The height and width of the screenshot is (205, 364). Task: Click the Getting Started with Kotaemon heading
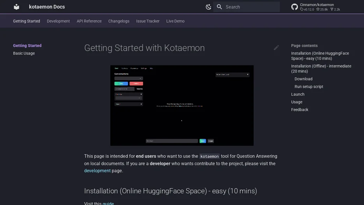point(144,48)
